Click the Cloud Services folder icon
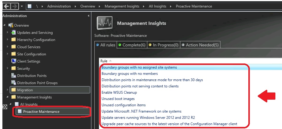Screen dimensions: 282x129 [14, 47]
